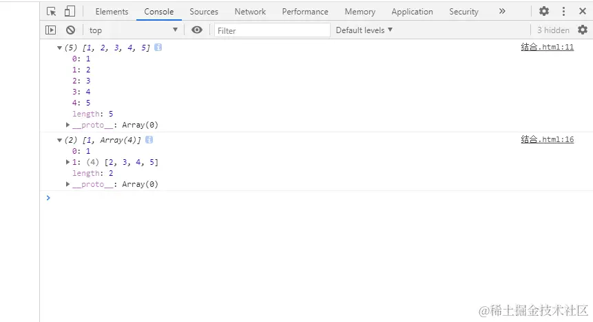Select the '0: 1' row in first array
The height and width of the screenshot is (322, 593).
tap(81, 59)
